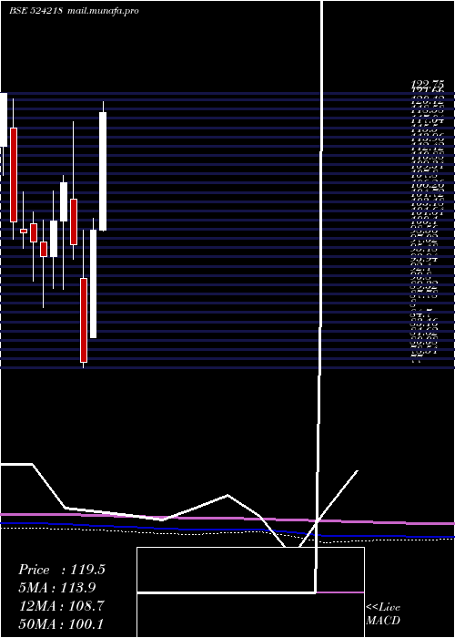Screen dimensions: 455x638
Task: Click the 'Price : 119.5' readout
Action: click(x=62, y=570)
